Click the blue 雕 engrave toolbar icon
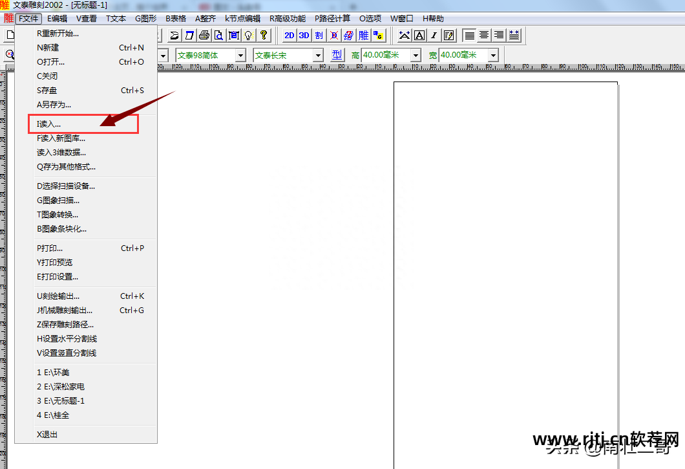The image size is (685, 469). 364,36
